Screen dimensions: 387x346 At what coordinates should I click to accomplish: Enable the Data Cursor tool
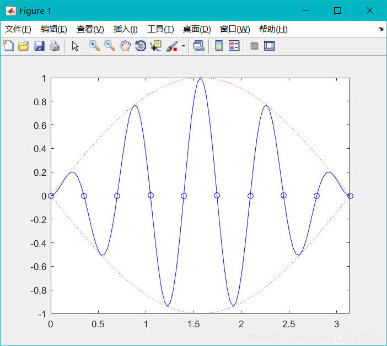[156, 46]
